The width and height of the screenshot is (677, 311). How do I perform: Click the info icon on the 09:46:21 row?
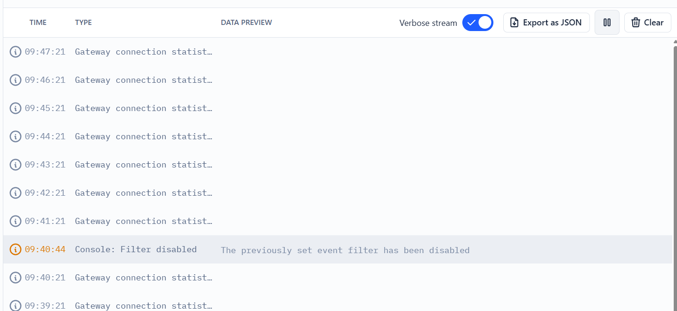click(16, 80)
